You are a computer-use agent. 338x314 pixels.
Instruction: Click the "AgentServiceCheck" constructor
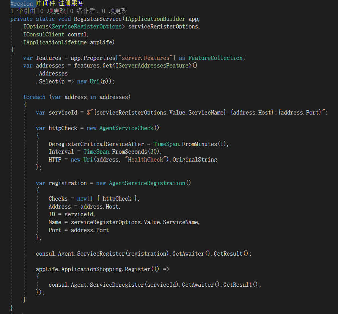[x=126, y=128]
